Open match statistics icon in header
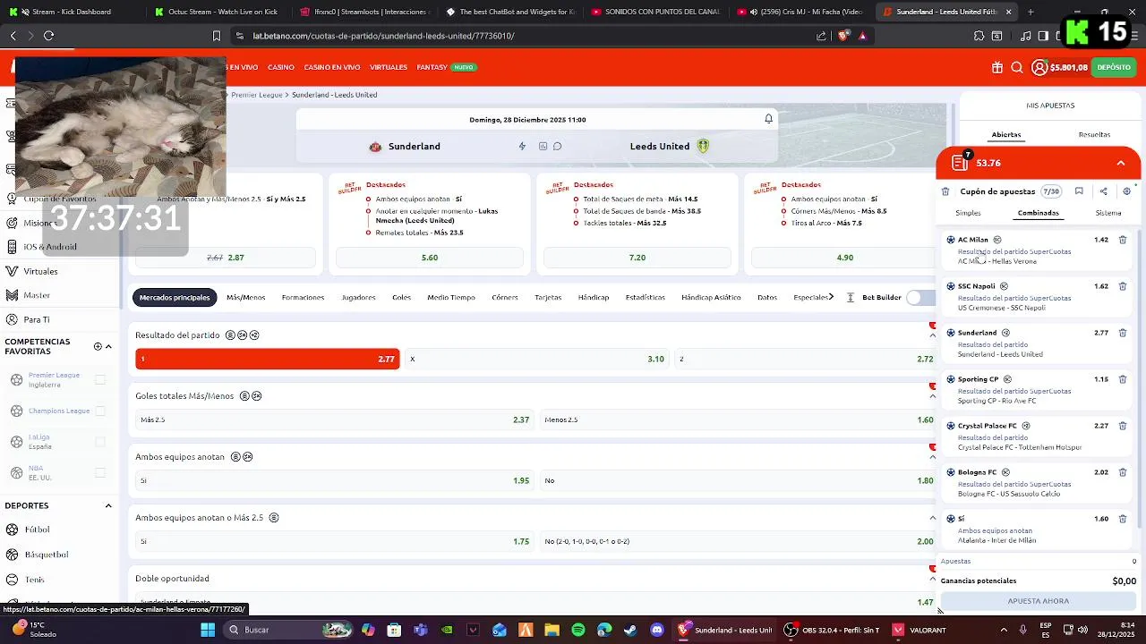 pos(543,146)
